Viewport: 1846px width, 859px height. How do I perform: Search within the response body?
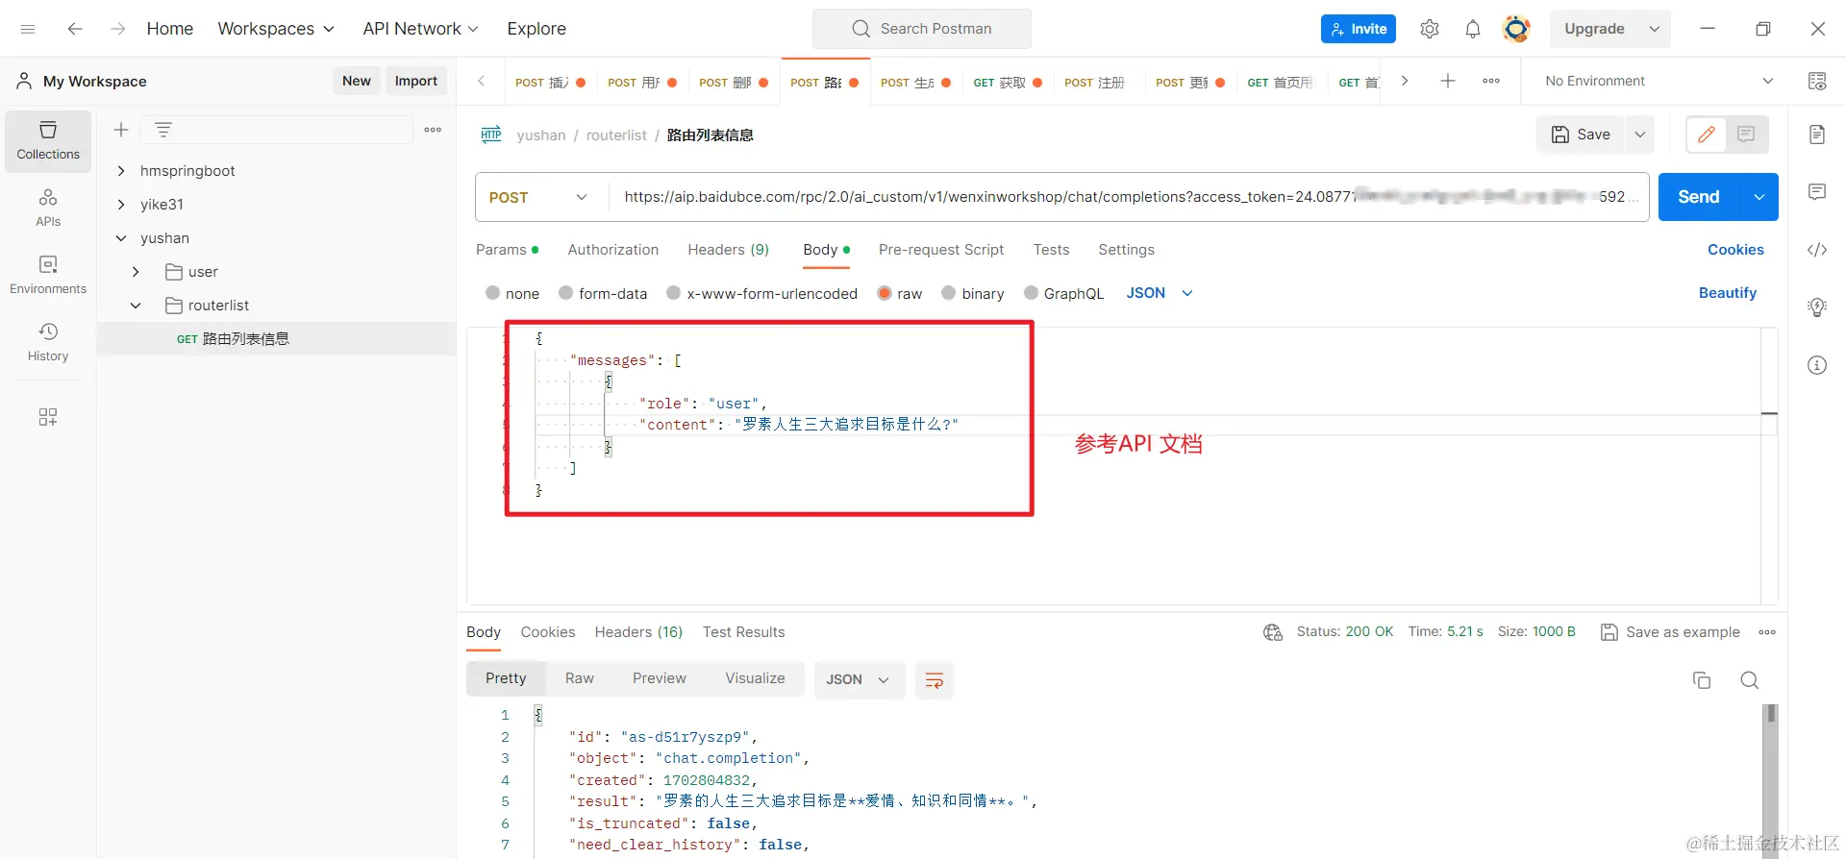1750,680
